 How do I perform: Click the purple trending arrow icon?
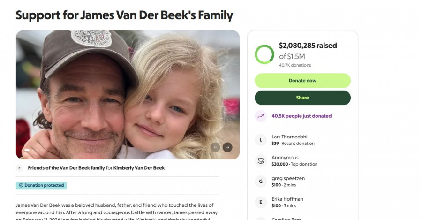point(261,116)
